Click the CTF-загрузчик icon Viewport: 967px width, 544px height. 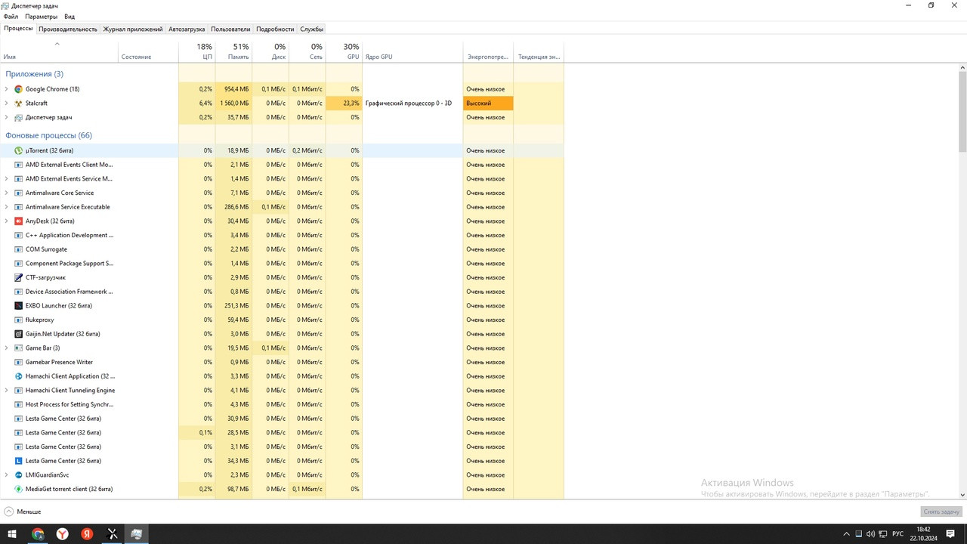coord(19,277)
